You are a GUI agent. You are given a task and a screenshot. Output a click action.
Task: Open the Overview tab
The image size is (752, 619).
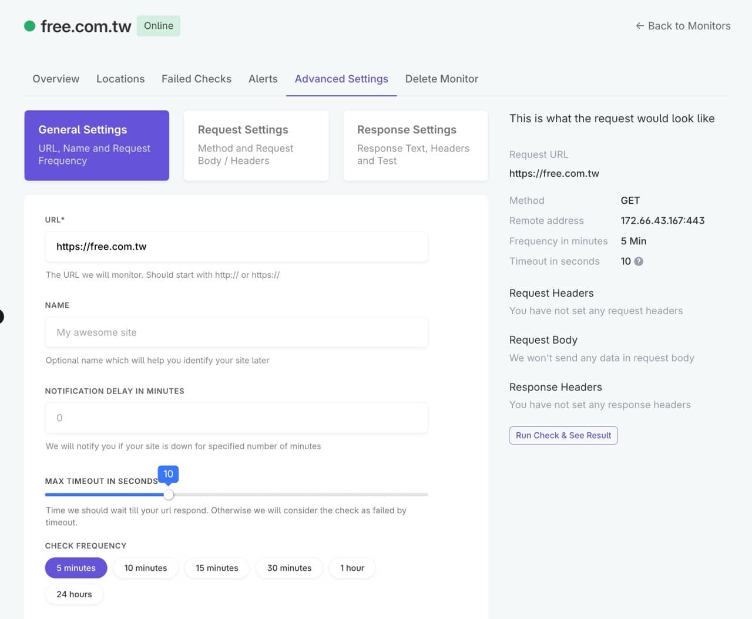[56, 79]
